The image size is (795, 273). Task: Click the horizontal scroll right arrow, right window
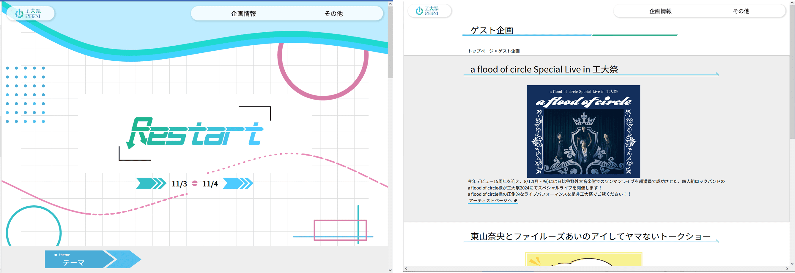[787, 269]
